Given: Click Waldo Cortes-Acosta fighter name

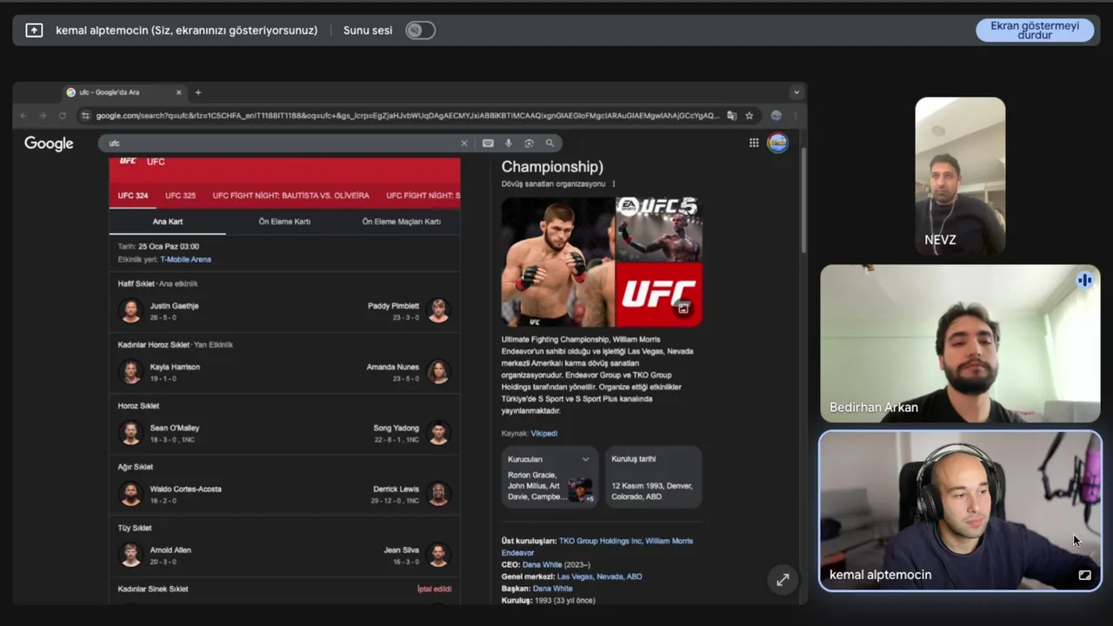Looking at the screenshot, I should click(185, 489).
